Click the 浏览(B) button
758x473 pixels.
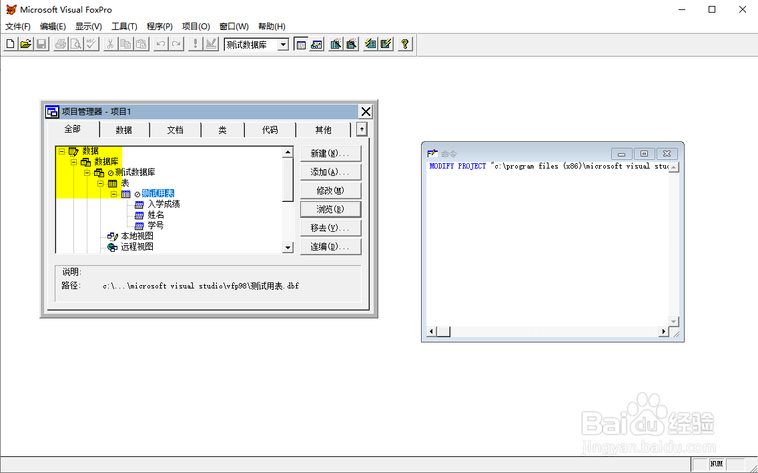(331, 209)
